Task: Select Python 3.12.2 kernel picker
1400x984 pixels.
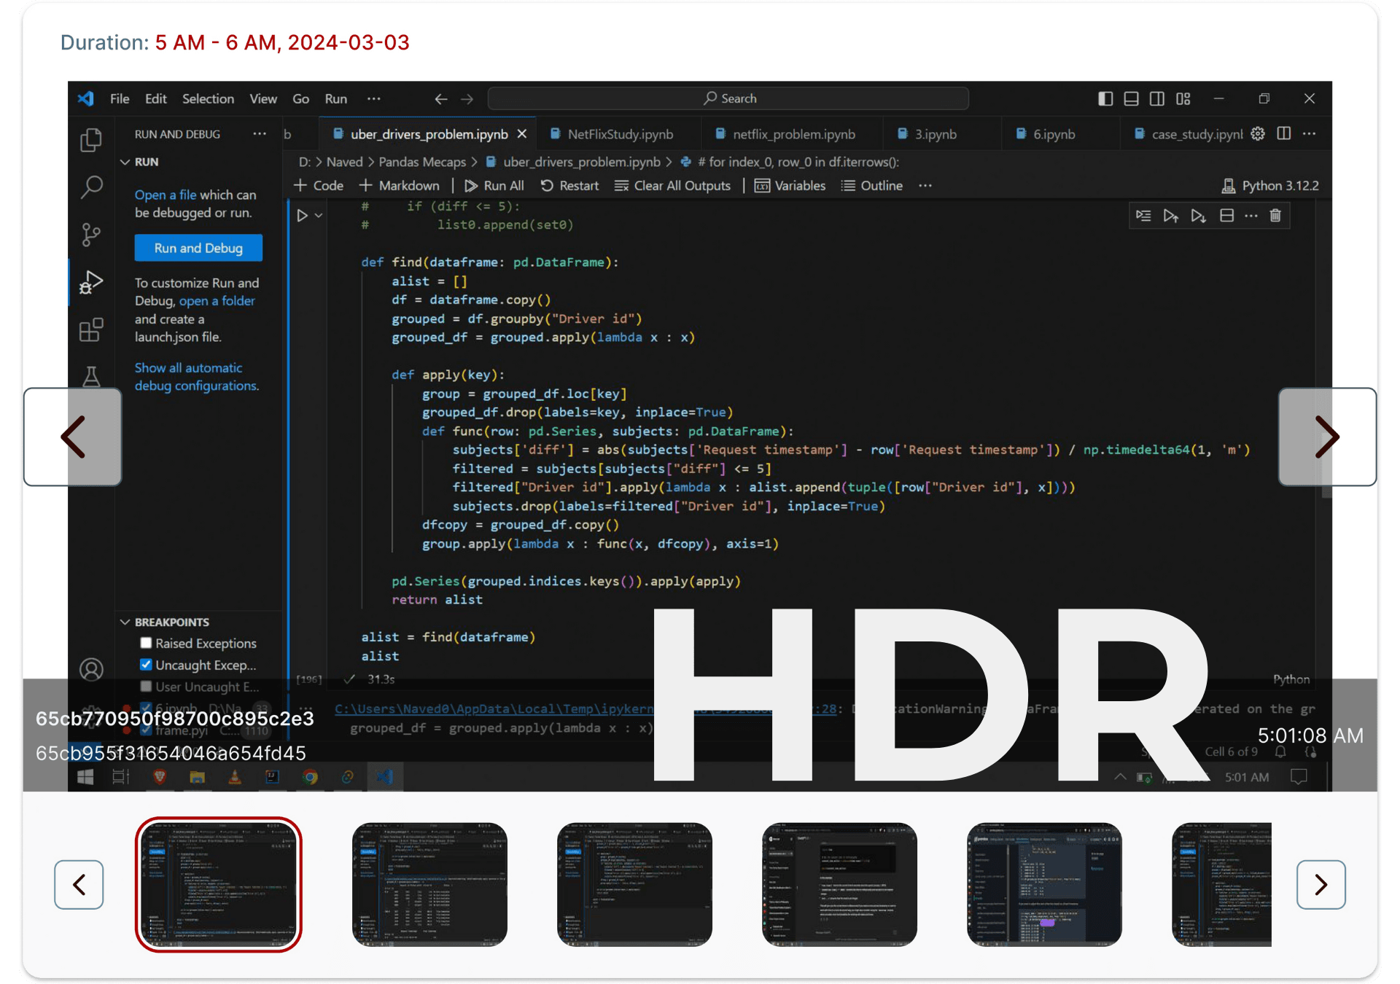Action: 1270,186
